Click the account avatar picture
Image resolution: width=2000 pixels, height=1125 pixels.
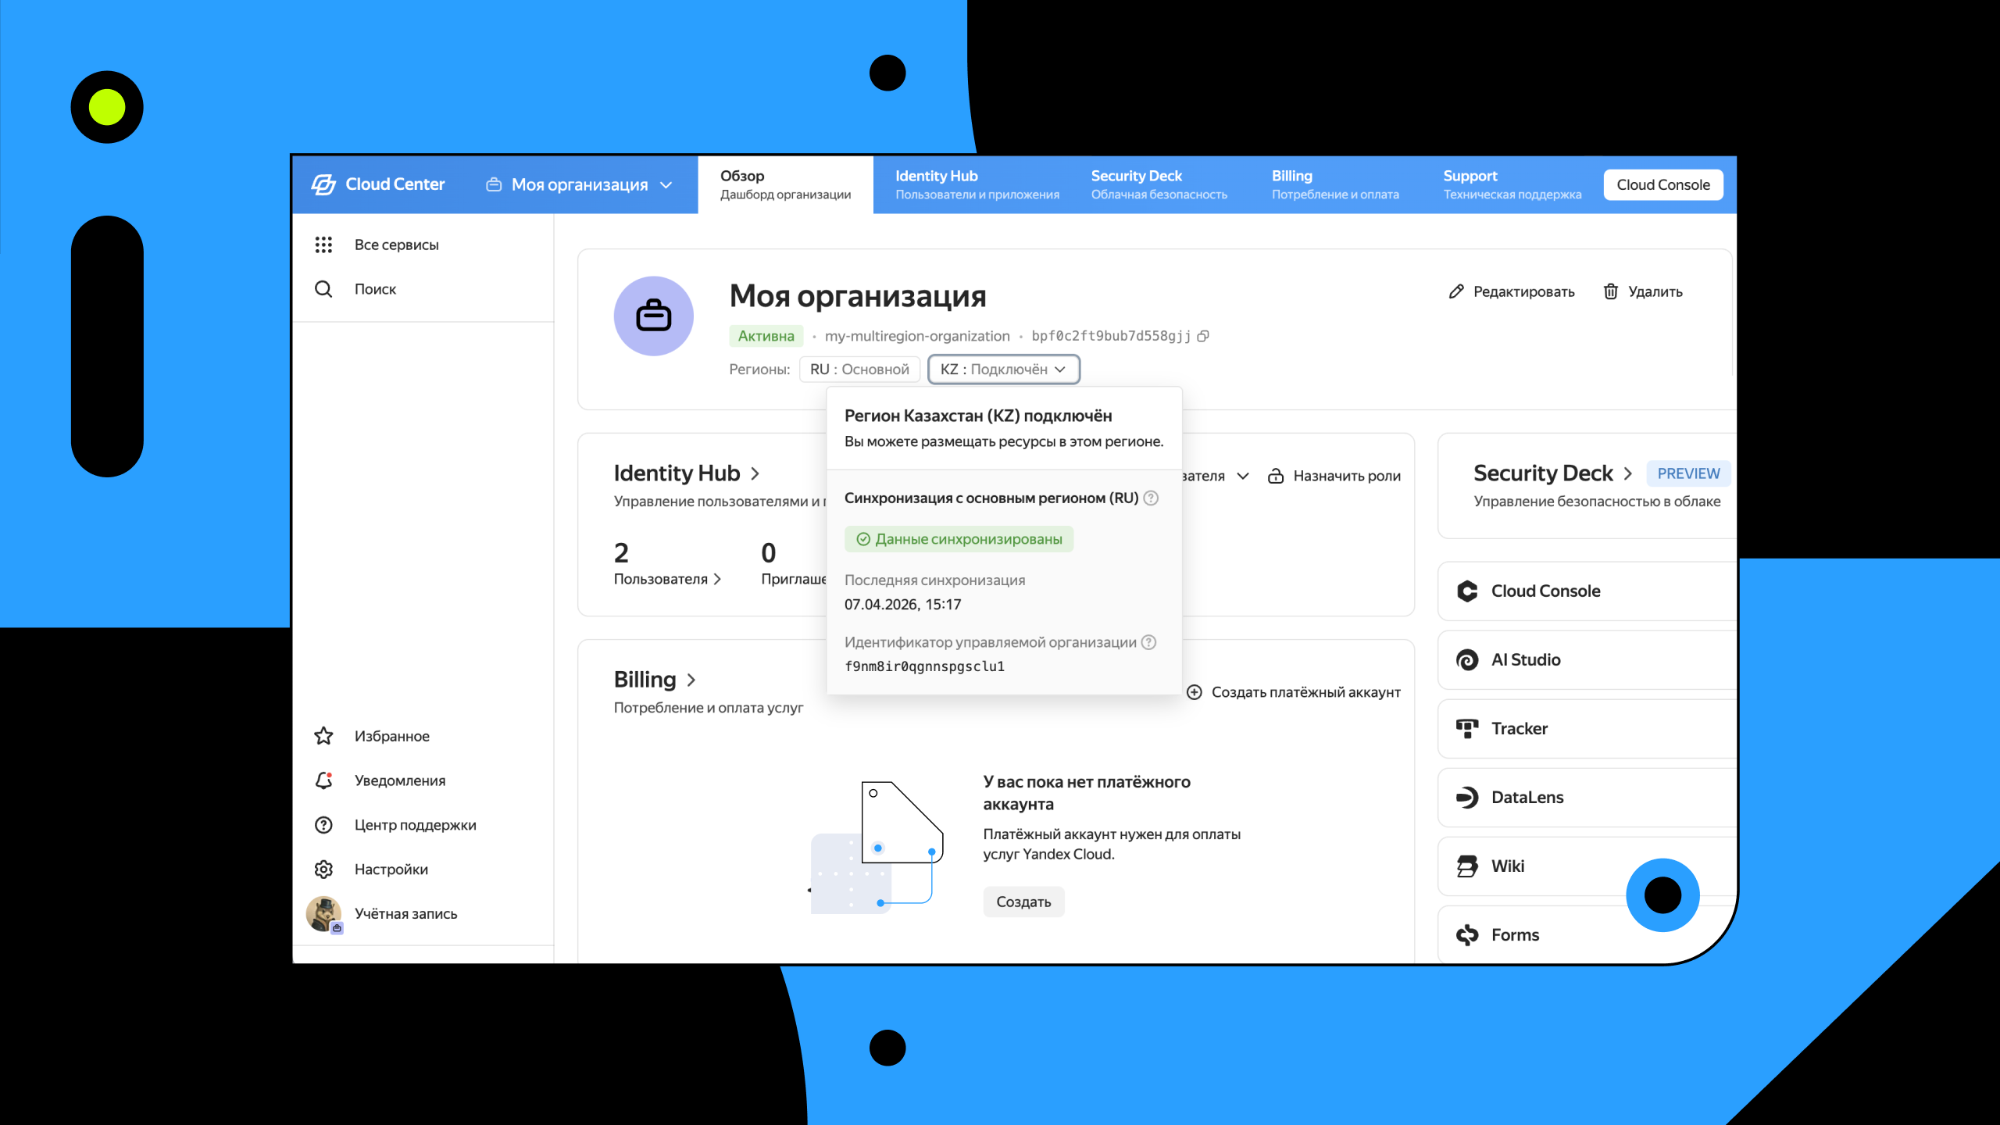(323, 914)
